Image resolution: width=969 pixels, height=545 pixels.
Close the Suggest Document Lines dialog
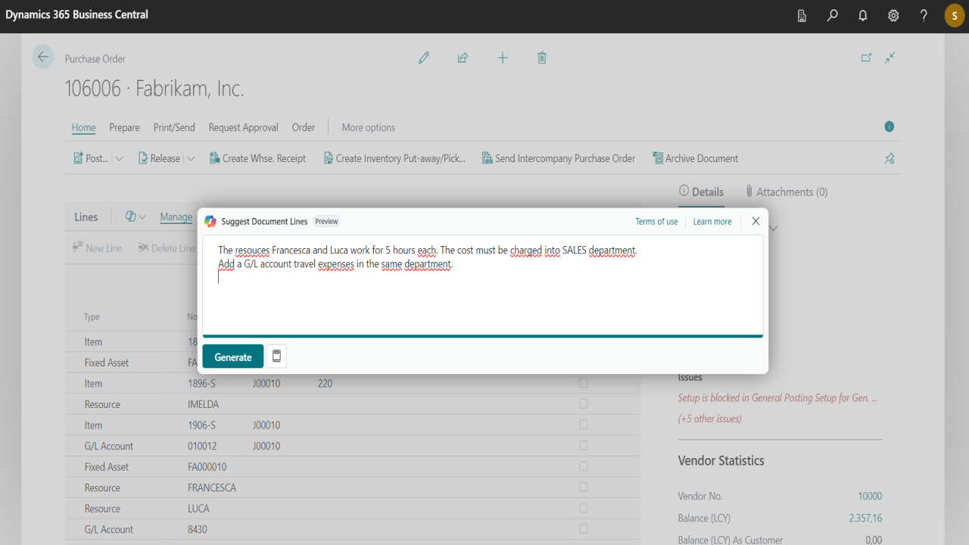pos(756,221)
